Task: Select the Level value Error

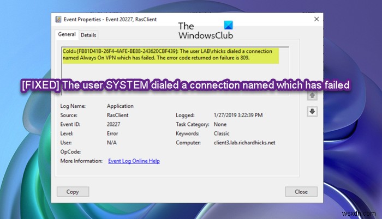Action: [x=112, y=133]
